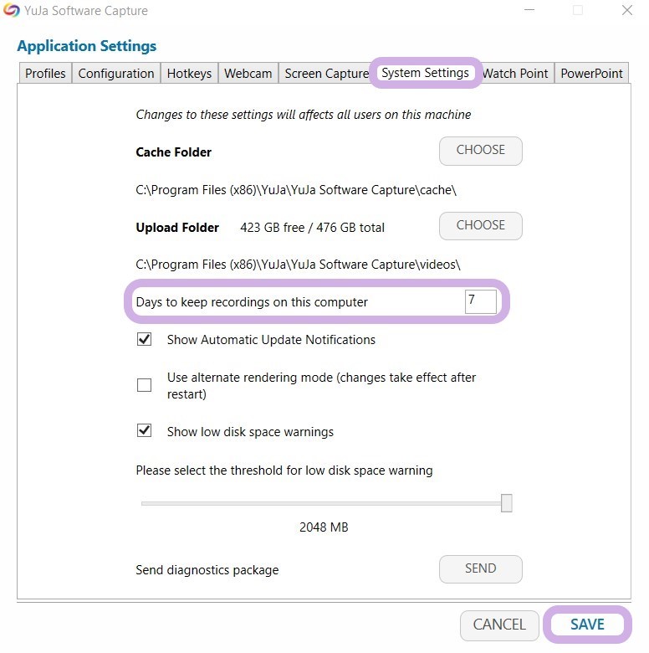
Task: Go to the Screen Capture tab
Action: click(x=326, y=74)
